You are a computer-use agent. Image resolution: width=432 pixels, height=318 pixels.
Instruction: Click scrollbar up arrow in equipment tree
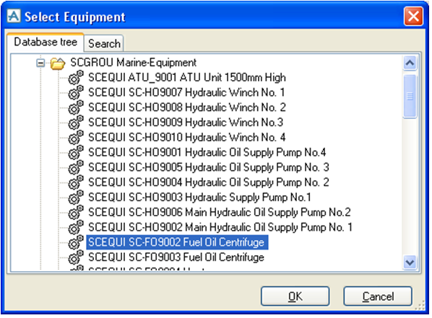(410, 63)
